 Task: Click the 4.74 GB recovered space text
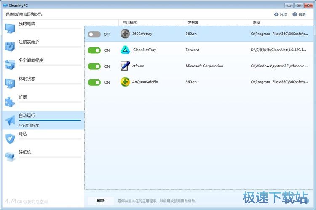[x=27, y=201]
